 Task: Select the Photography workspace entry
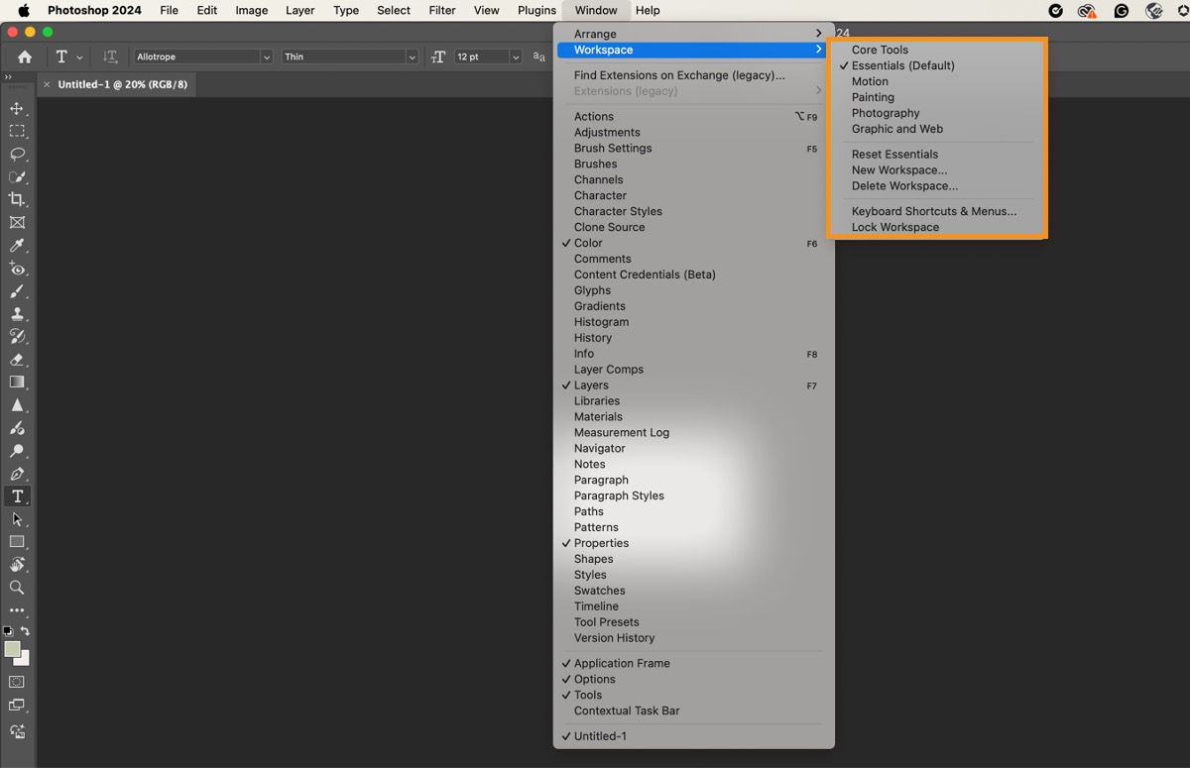[x=885, y=113]
